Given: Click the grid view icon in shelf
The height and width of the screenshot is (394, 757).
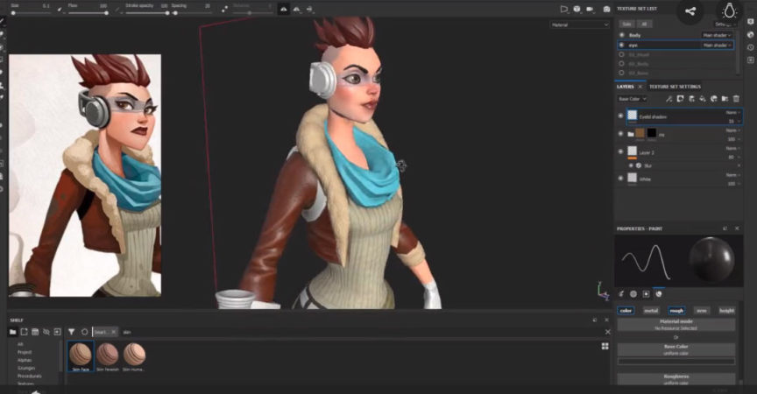Looking at the screenshot, I should [x=605, y=346].
